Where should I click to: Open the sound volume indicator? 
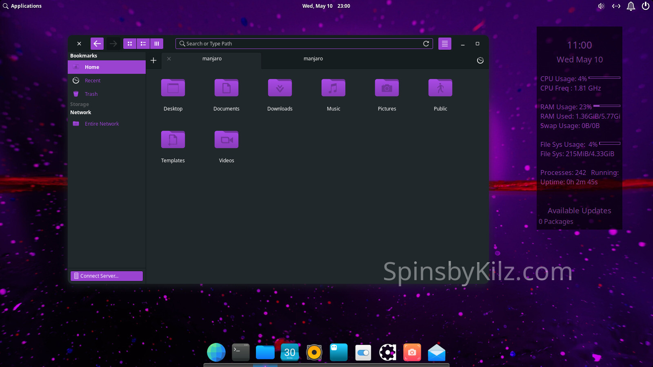[601, 6]
